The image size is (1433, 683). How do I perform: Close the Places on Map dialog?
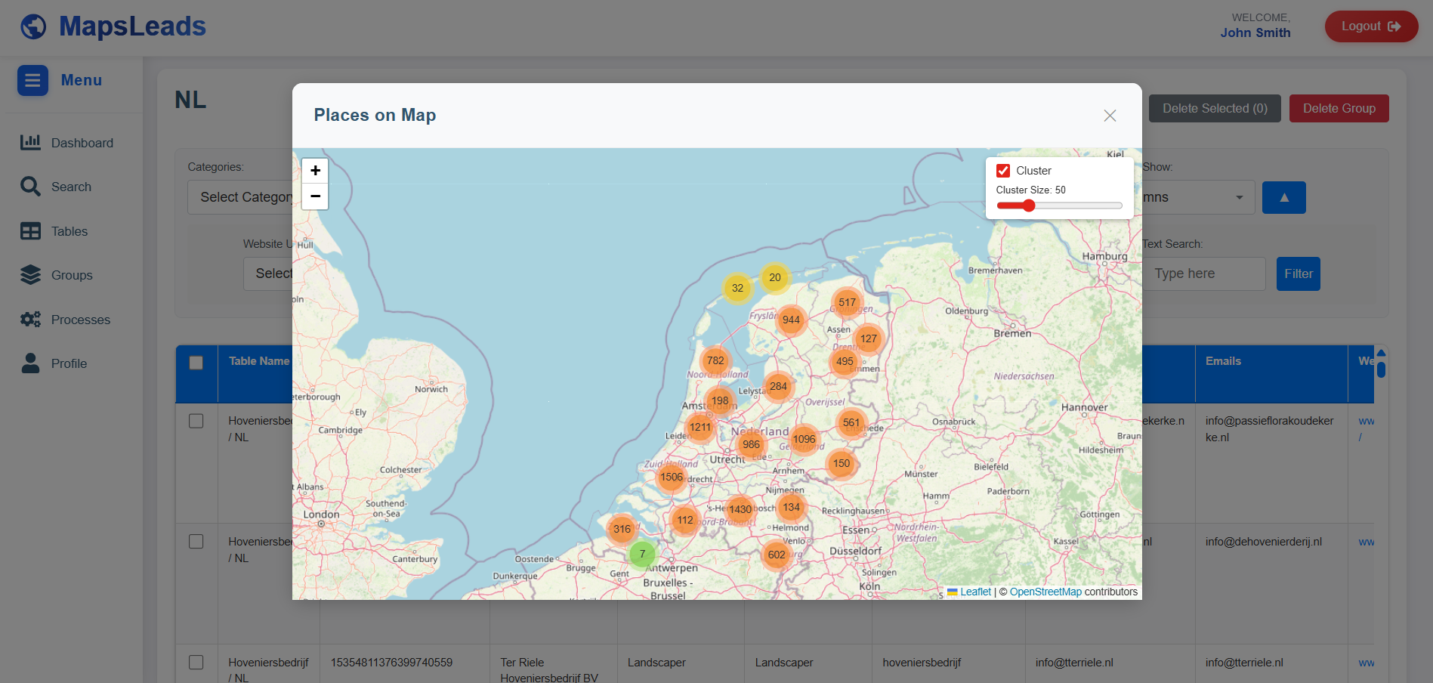pyautogui.click(x=1109, y=116)
